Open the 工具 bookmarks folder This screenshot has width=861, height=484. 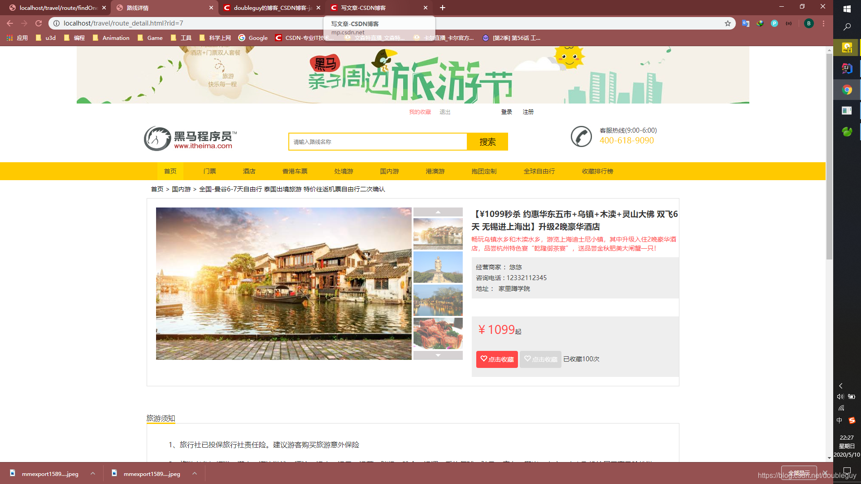[x=181, y=38]
